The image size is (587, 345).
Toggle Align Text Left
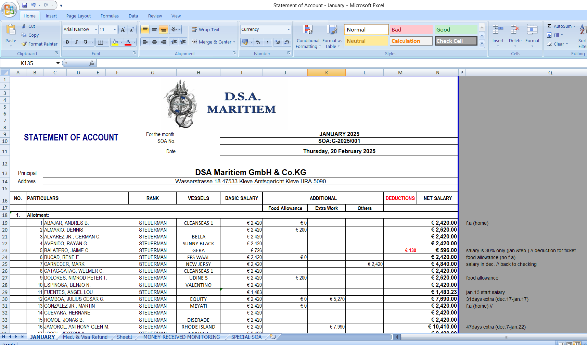point(145,42)
